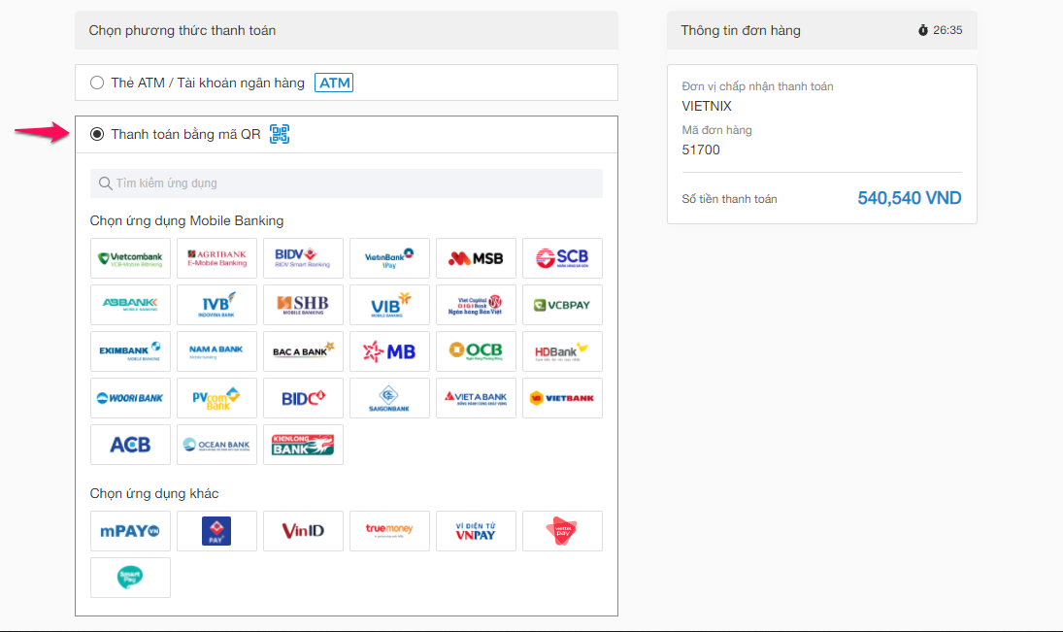Image resolution: width=1063 pixels, height=632 pixels.
Task: Select VietinBank iPay
Action: point(390,258)
